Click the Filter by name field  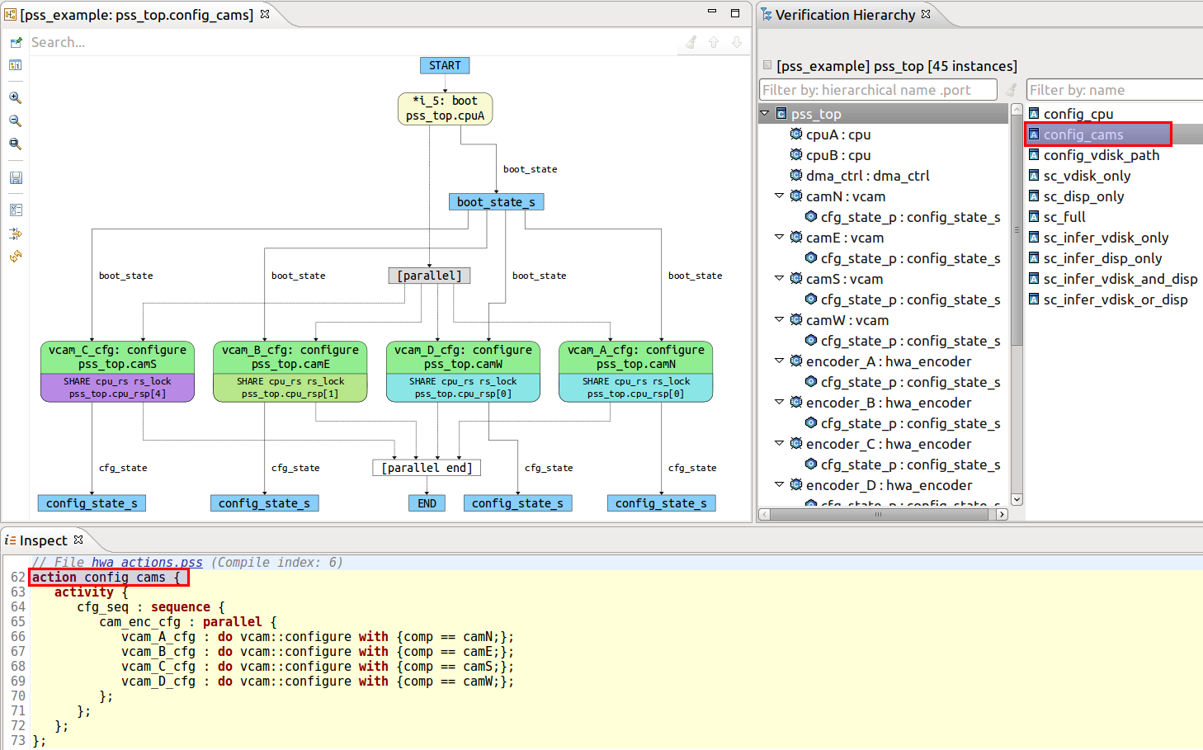(x=1115, y=90)
